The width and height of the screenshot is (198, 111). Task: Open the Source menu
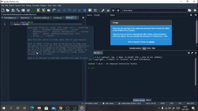[x=18, y=6]
